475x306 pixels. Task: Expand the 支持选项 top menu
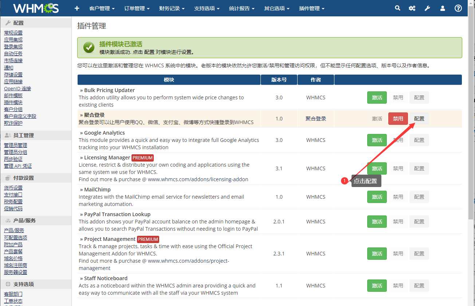click(207, 8)
